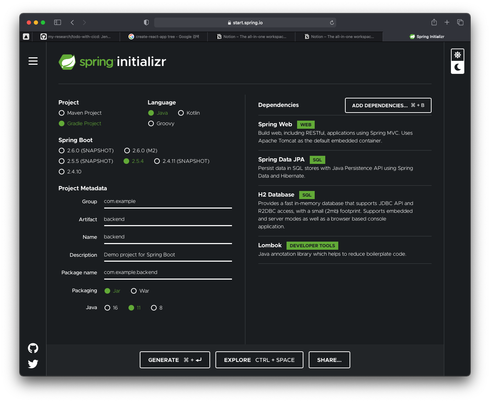The width and height of the screenshot is (490, 402).
Task: Click the privacy shield icon
Action: click(x=146, y=23)
